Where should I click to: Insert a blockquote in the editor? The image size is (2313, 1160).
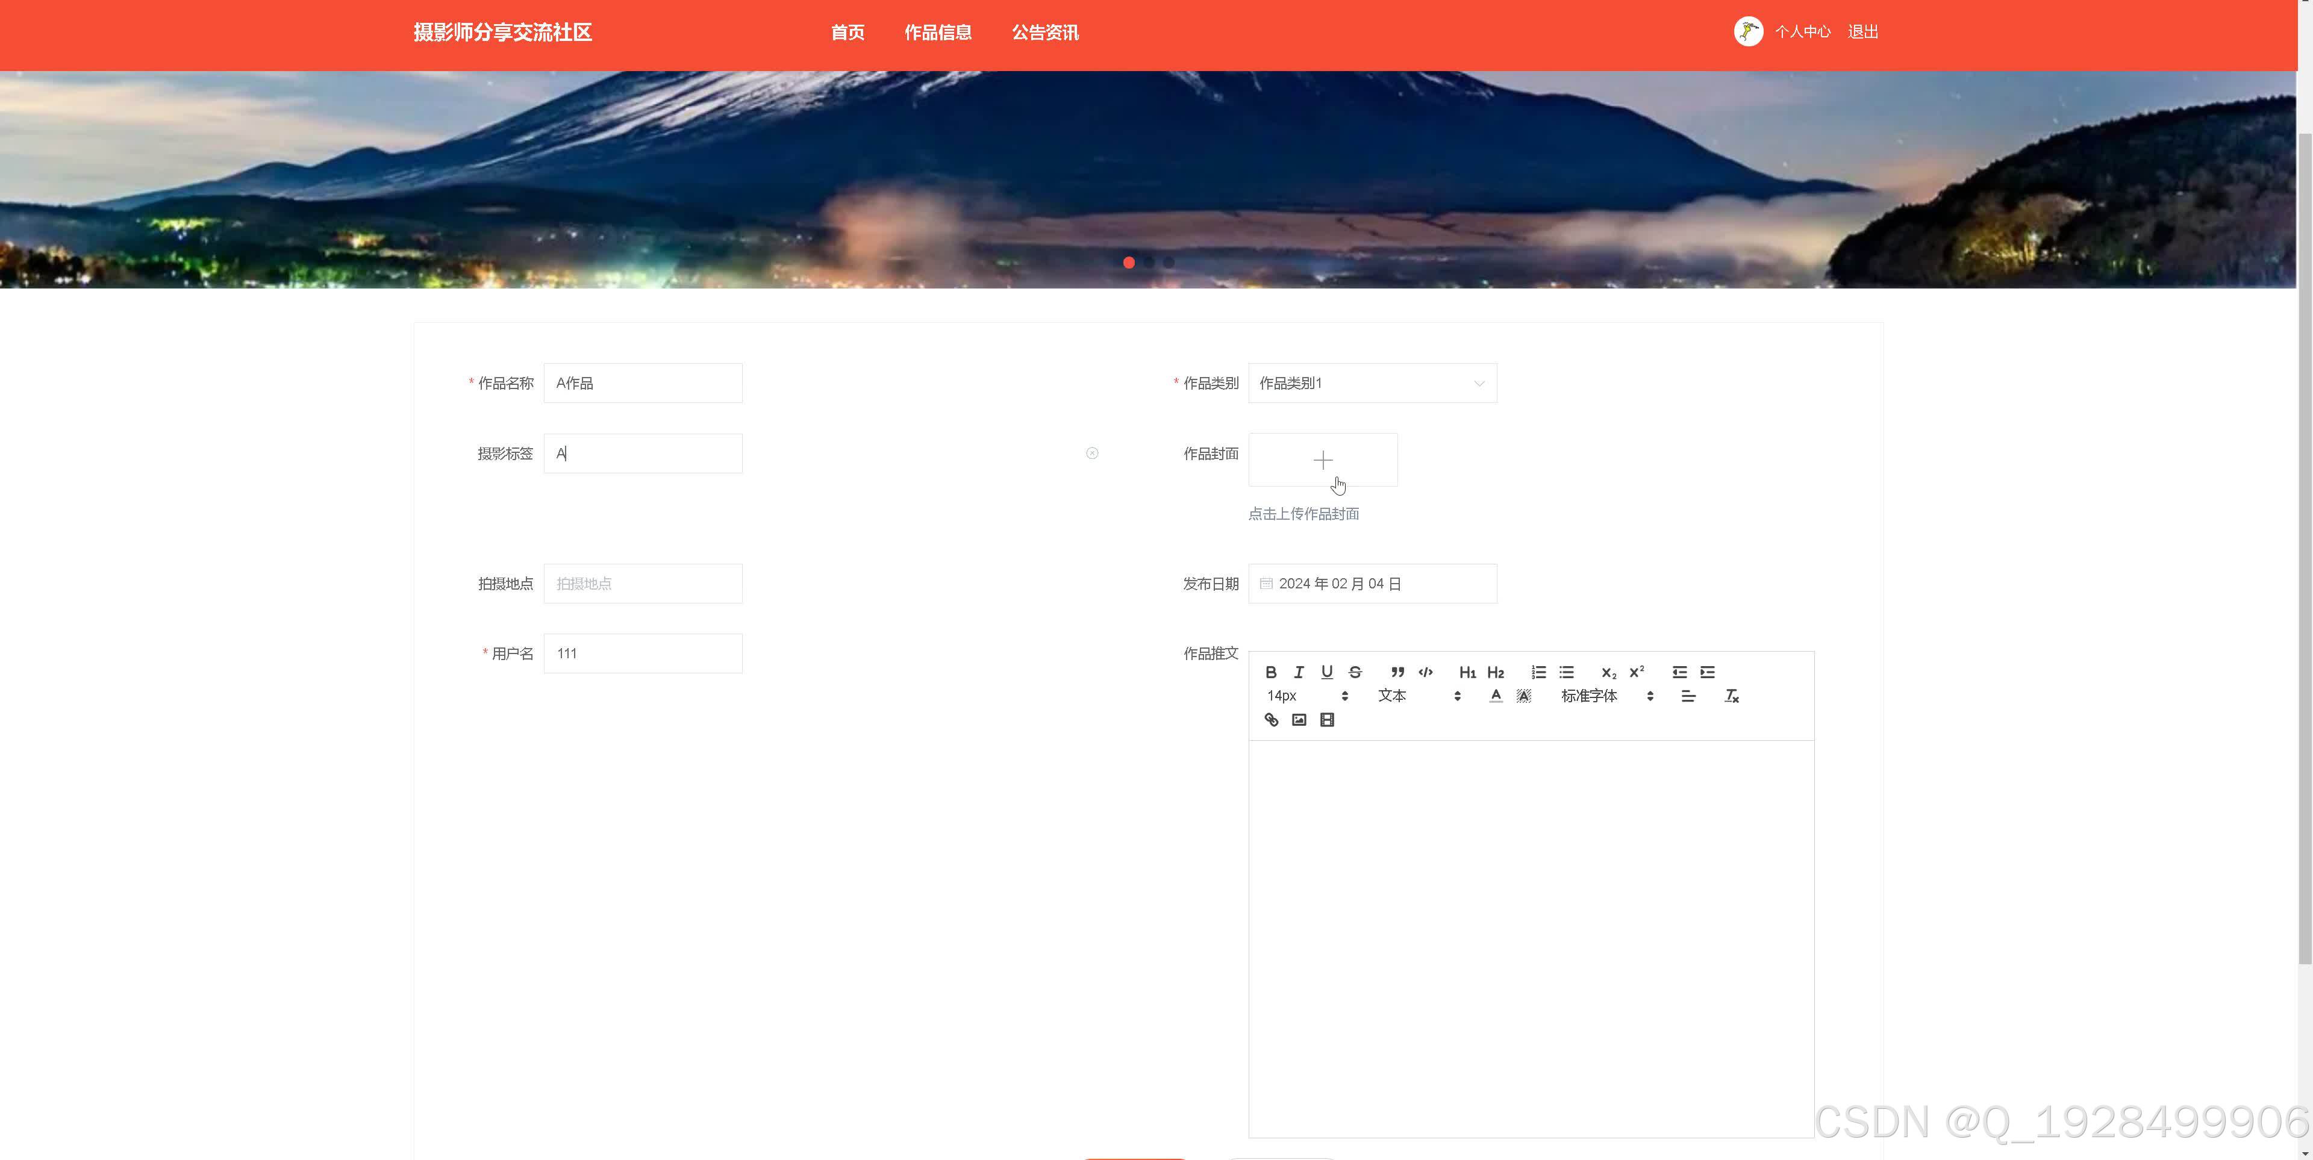(1397, 673)
